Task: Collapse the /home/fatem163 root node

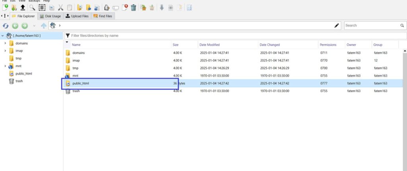Action: coord(3,36)
